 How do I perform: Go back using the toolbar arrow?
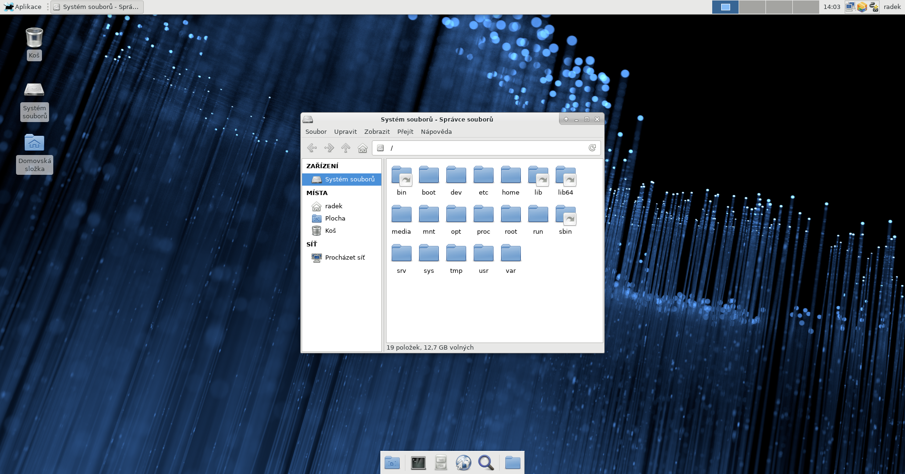coord(312,148)
